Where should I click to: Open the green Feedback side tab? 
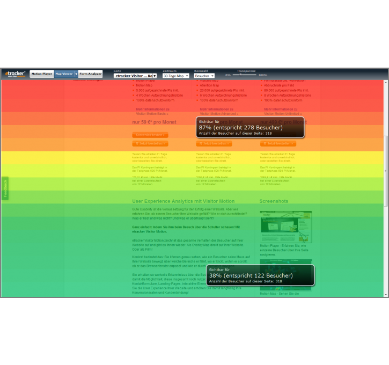[5, 188]
